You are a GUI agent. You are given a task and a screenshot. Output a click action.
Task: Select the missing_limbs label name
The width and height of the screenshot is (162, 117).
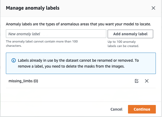click(x=18, y=81)
